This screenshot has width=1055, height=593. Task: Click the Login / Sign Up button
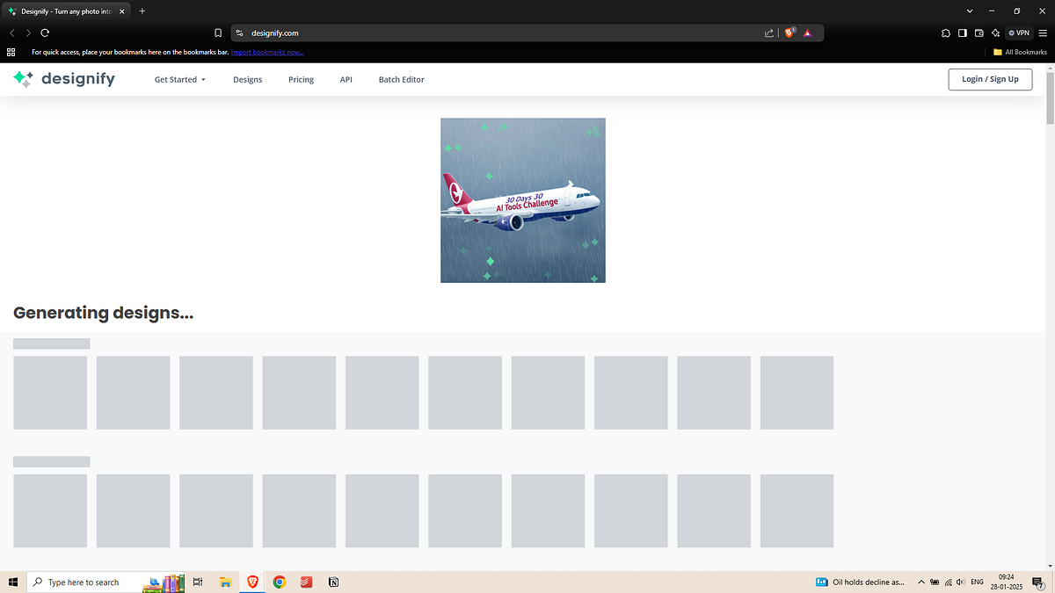(x=990, y=79)
